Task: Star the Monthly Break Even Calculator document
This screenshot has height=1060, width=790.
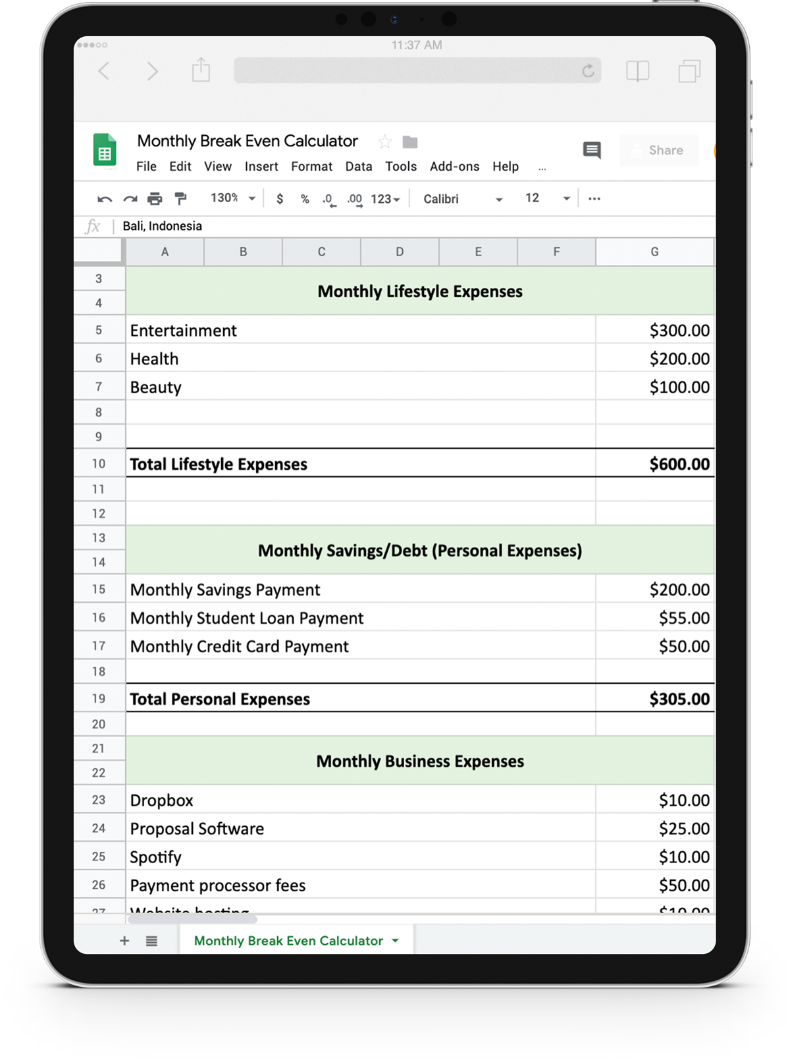Action: point(384,142)
